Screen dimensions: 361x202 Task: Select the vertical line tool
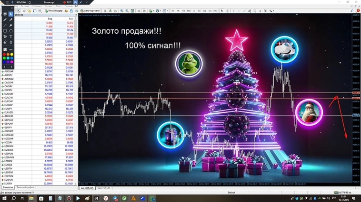tap(234, 11)
